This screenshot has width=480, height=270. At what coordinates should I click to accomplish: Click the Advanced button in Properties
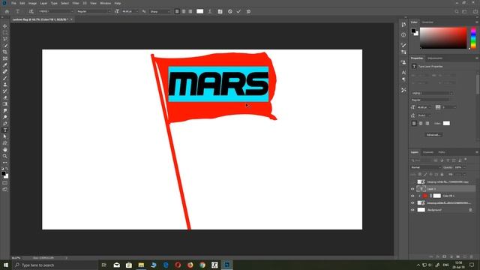tap(433, 135)
